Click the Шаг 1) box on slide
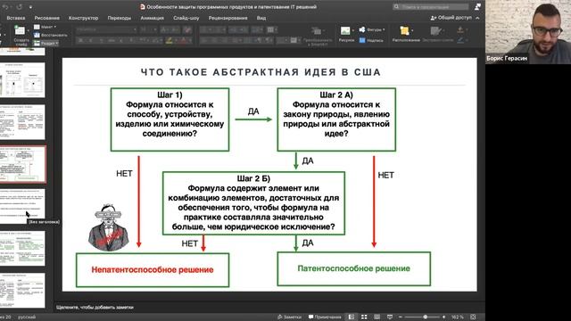571x321 pixels. (170, 119)
